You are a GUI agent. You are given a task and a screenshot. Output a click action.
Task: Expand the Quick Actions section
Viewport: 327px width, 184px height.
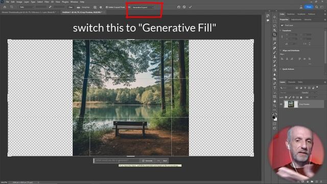(281, 69)
